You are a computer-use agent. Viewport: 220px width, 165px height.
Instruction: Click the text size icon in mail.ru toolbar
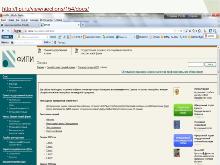(60, 37)
